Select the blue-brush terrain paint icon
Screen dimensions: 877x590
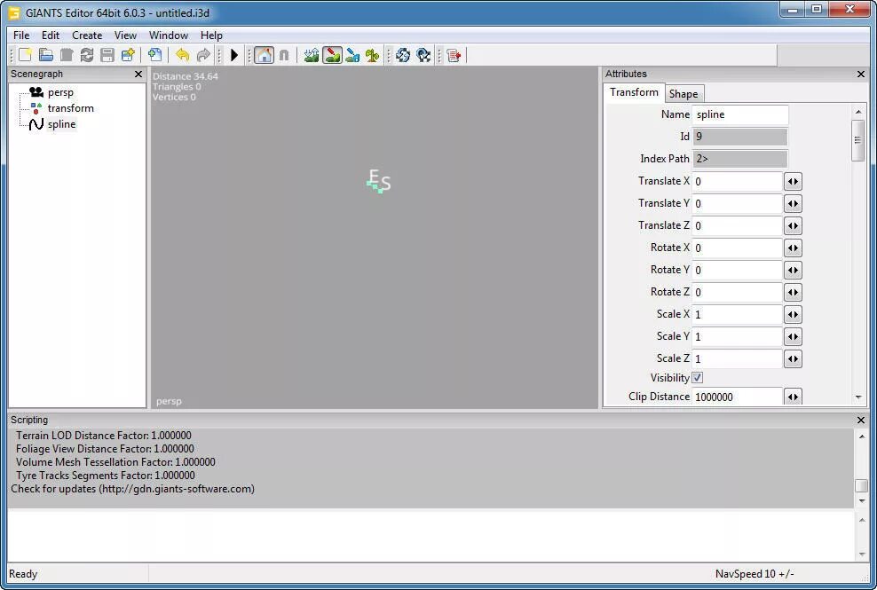(352, 55)
